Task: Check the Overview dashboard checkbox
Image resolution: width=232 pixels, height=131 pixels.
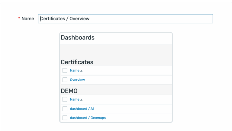Action: (x=65, y=80)
